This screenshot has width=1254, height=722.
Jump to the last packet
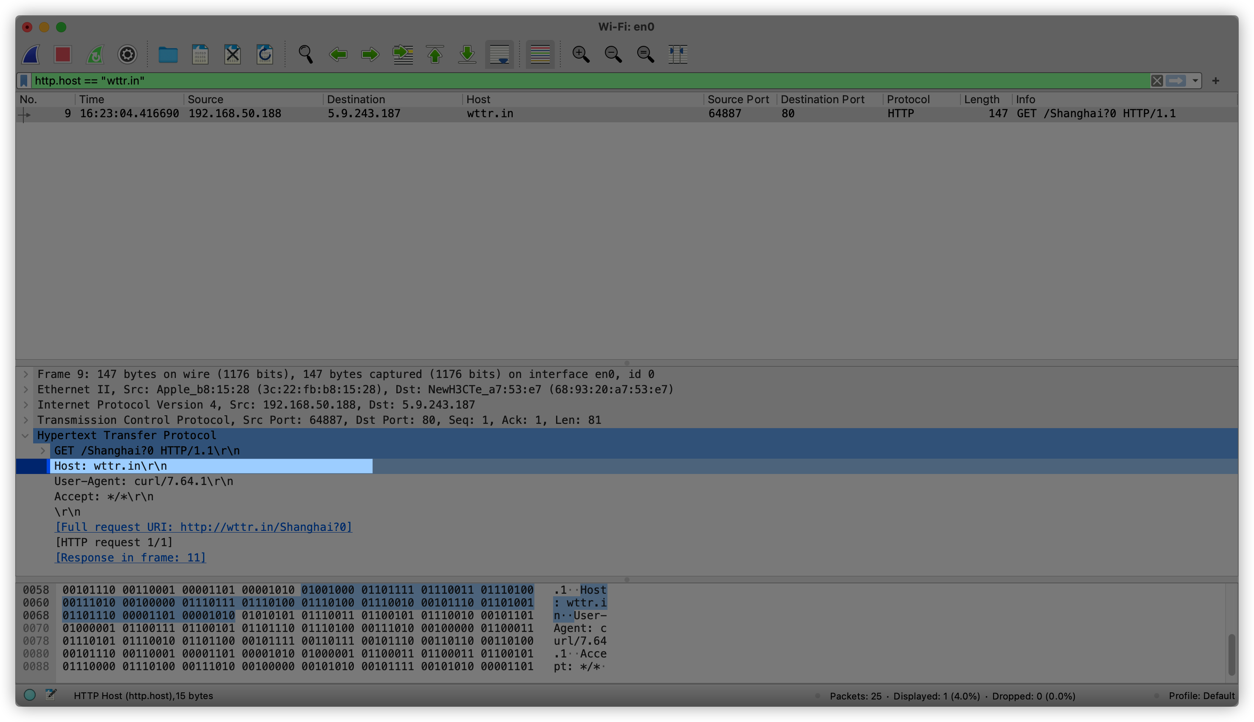click(467, 54)
